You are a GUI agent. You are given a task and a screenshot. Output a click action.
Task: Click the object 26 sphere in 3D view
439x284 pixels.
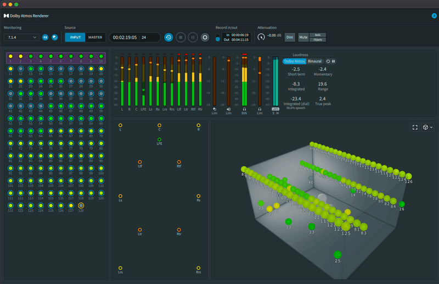click(402, 204)
